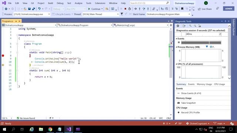The width and height of the screenshot is (237, 133).
Task: Open Internet Explorer from taskbar
Action: tap(31, 129)
